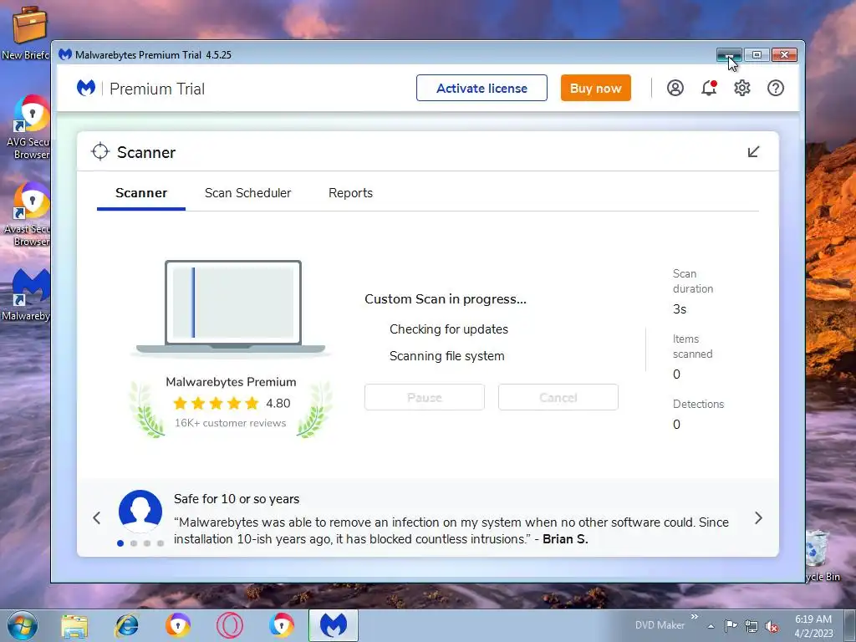Switch to the Reports tab

tap(350, 193)
